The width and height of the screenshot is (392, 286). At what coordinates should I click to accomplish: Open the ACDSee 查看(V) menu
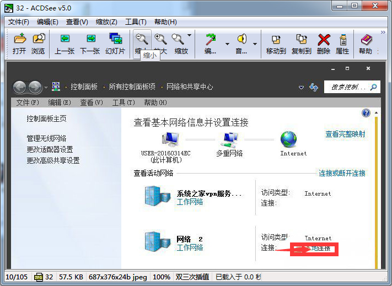pyautogui.click(x=77, y=22)
